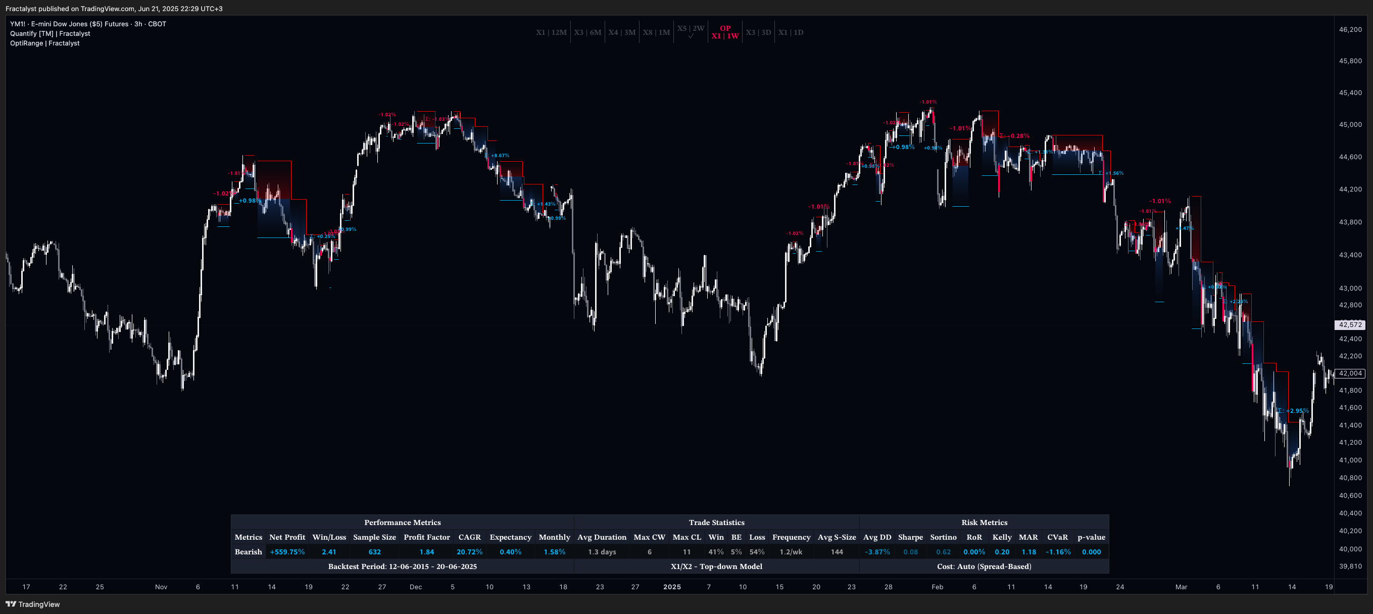Click the Sortino value 0.62
Screen dimensions: 1373x614
(x=943, y=552)
